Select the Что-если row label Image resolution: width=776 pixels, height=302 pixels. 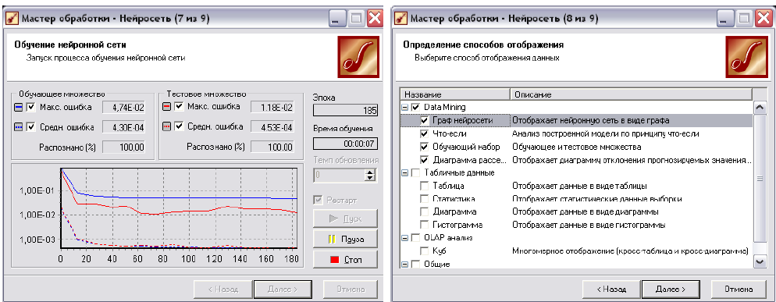(x=450, y=133)
